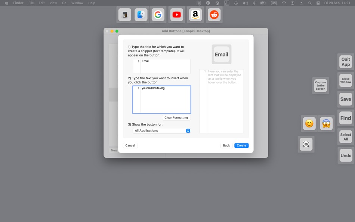Open Spotlight search in menu bar
This screenshot has height=222, width=355.
[x=310, y=3]
